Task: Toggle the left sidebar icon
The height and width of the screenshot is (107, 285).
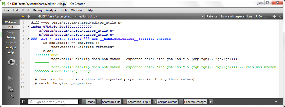Action: 24,102
